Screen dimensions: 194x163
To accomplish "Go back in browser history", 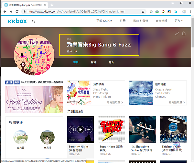I will (x=5, y=12).
